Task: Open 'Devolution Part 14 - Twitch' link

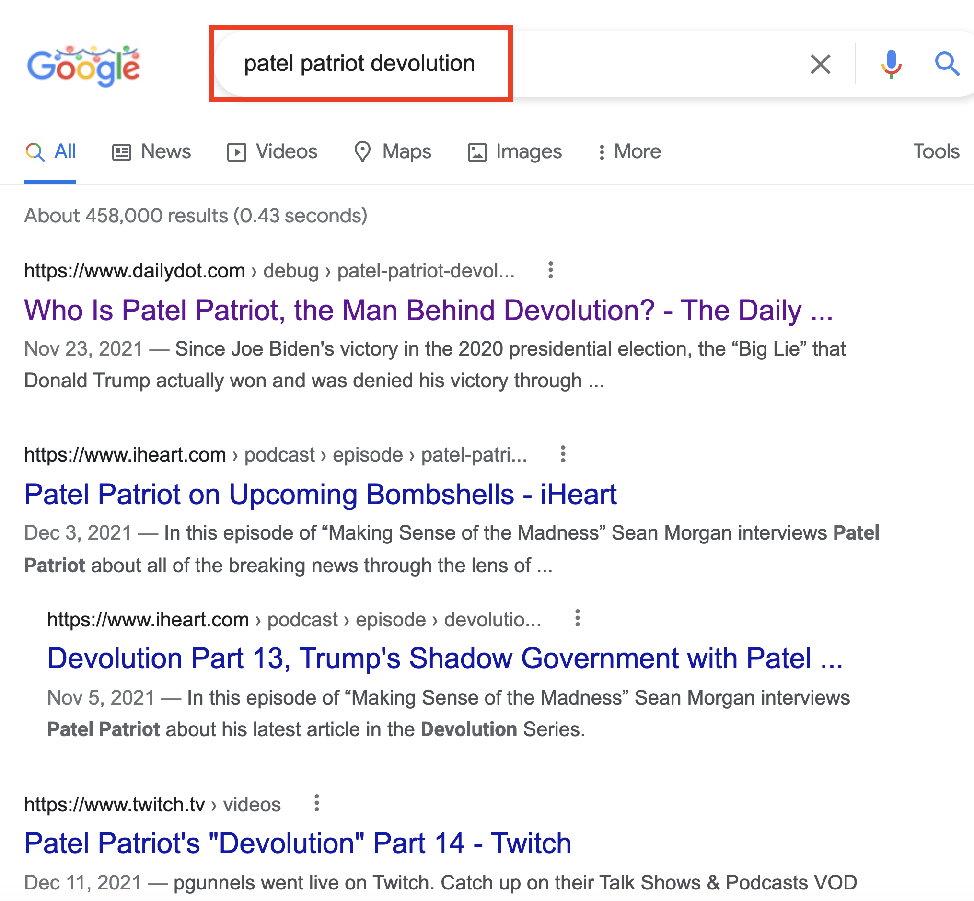Action: [298, 843]
